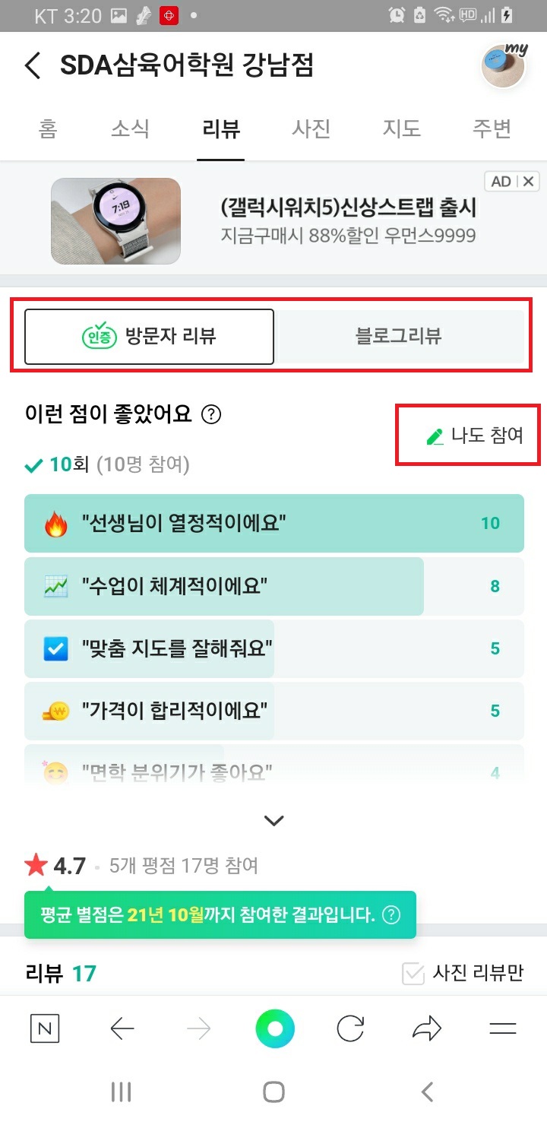
Task: Tap help icon in 평균 별점 tooltip
Action: [391, 914]
